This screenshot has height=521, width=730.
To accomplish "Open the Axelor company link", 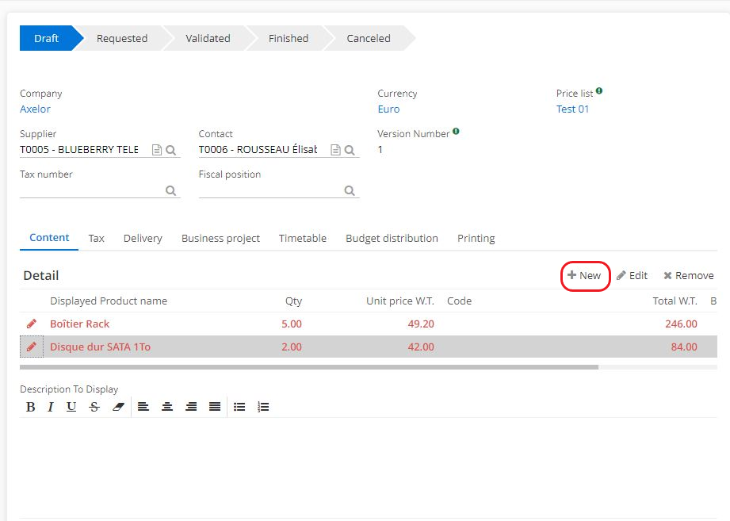I will tap(35, 109).
